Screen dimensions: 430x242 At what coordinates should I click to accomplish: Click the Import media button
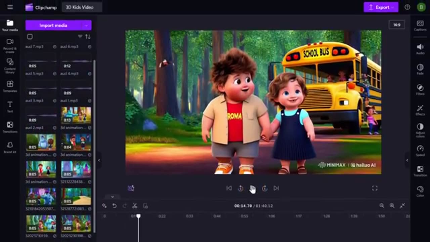tap(53, 25)
